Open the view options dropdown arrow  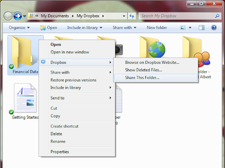click(190, 27)
